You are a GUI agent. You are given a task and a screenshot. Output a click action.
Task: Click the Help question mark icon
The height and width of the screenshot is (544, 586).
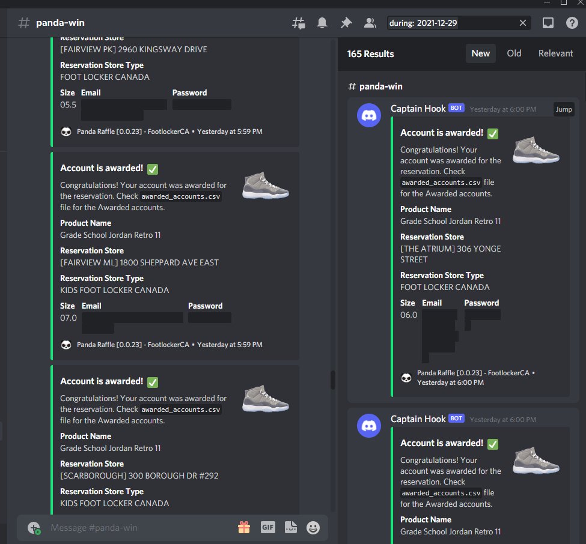coord(572,22)
